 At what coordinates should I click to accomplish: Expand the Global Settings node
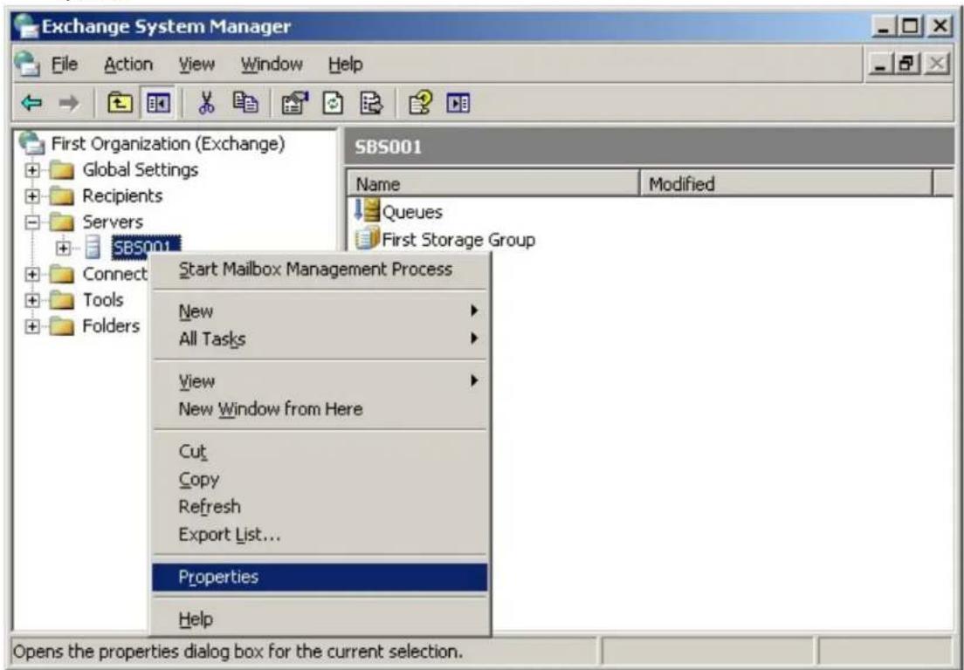click(32, 170)
